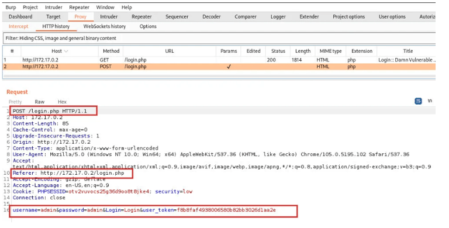Viewport: 449px width, 228px height.
Task: Sort history by the Edited column
Action: coord(253,51)
